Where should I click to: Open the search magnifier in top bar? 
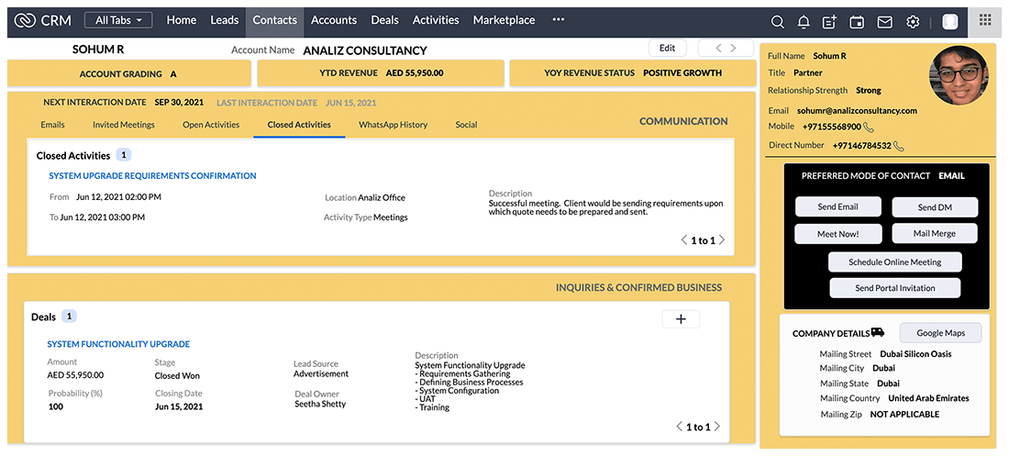(777, 22)
